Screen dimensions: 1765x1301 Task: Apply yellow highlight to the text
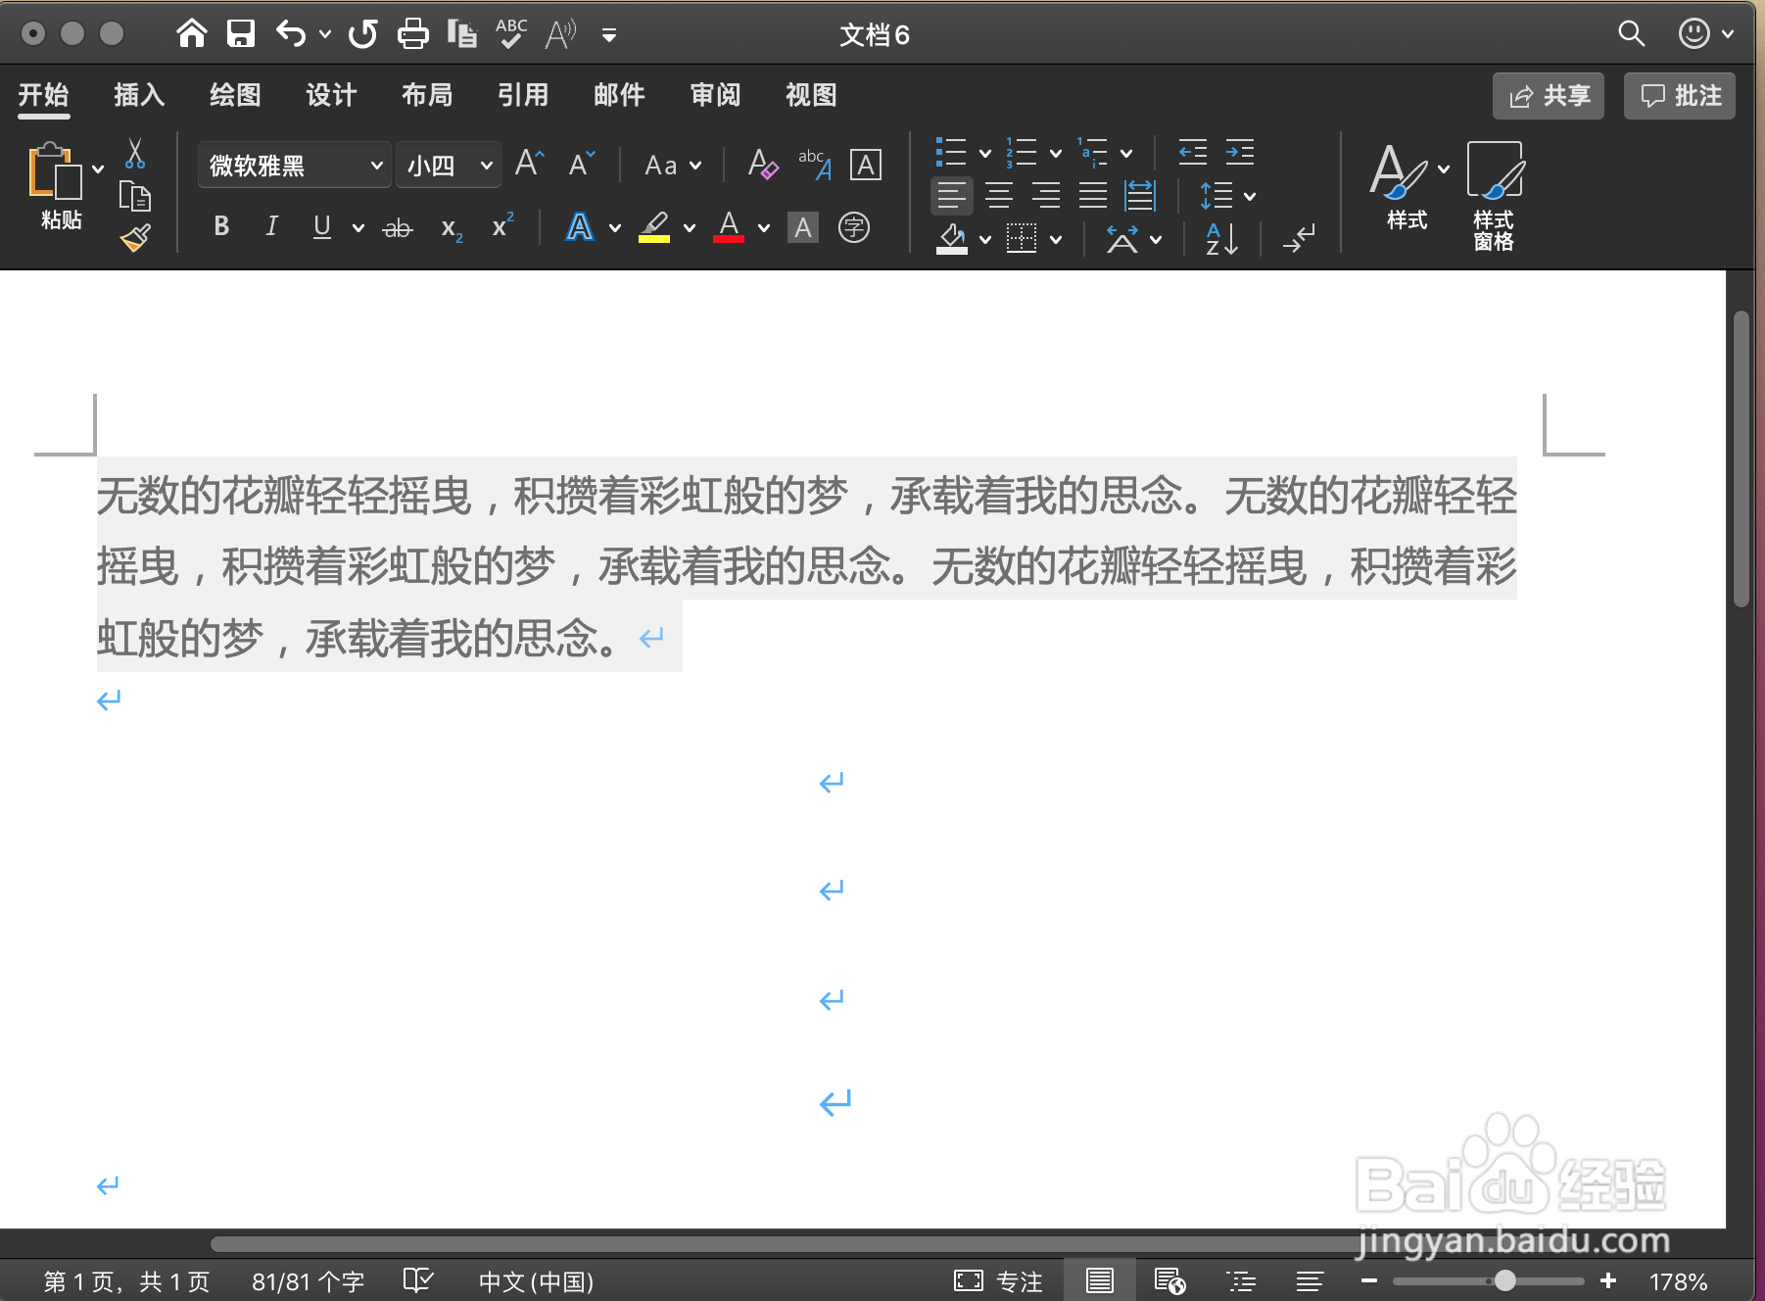coord(654,226)
